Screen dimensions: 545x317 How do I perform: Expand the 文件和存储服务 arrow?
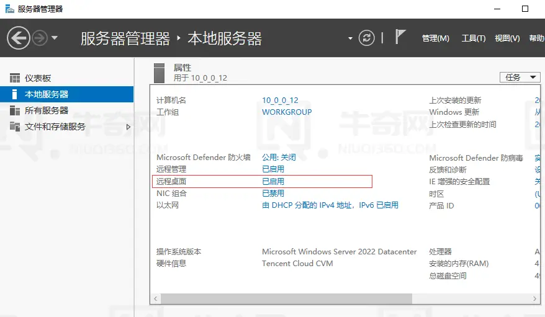[x=128, y=127]
